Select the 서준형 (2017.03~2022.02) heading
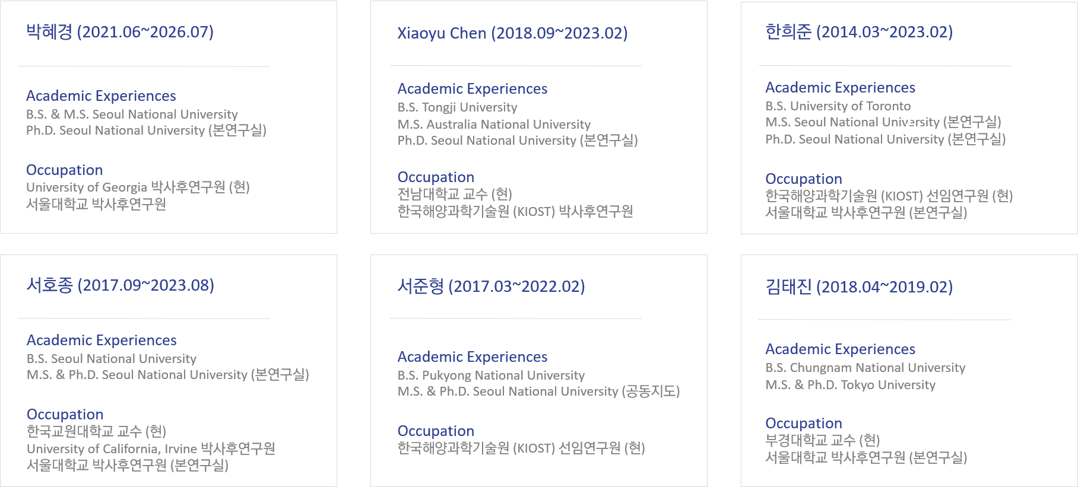The width and height of the screenshot is (1078, 487). pyautogui.click(x=491, y=287)
